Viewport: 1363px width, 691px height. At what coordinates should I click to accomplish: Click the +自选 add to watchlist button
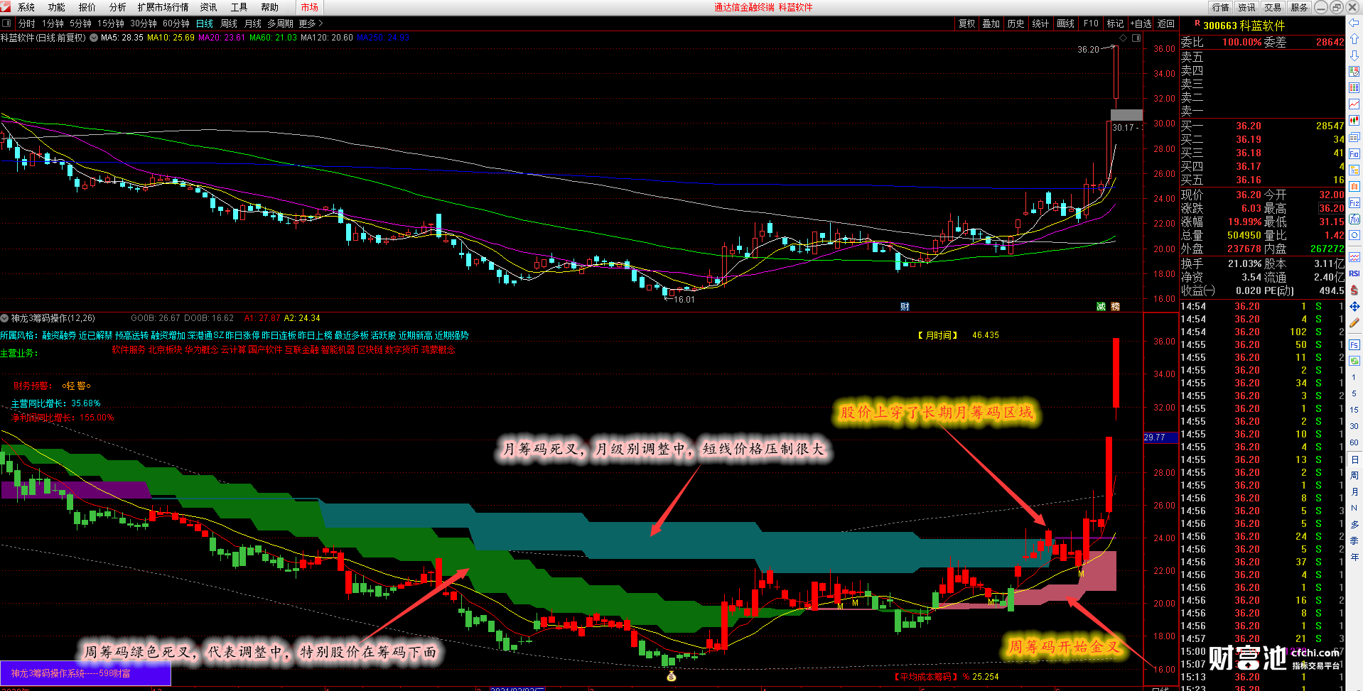click(x=1141, y=23)
